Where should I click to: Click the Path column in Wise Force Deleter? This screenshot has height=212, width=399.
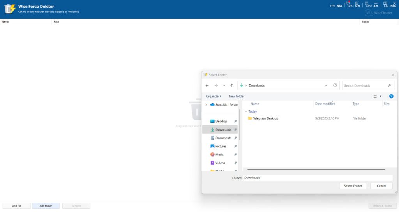56,22
